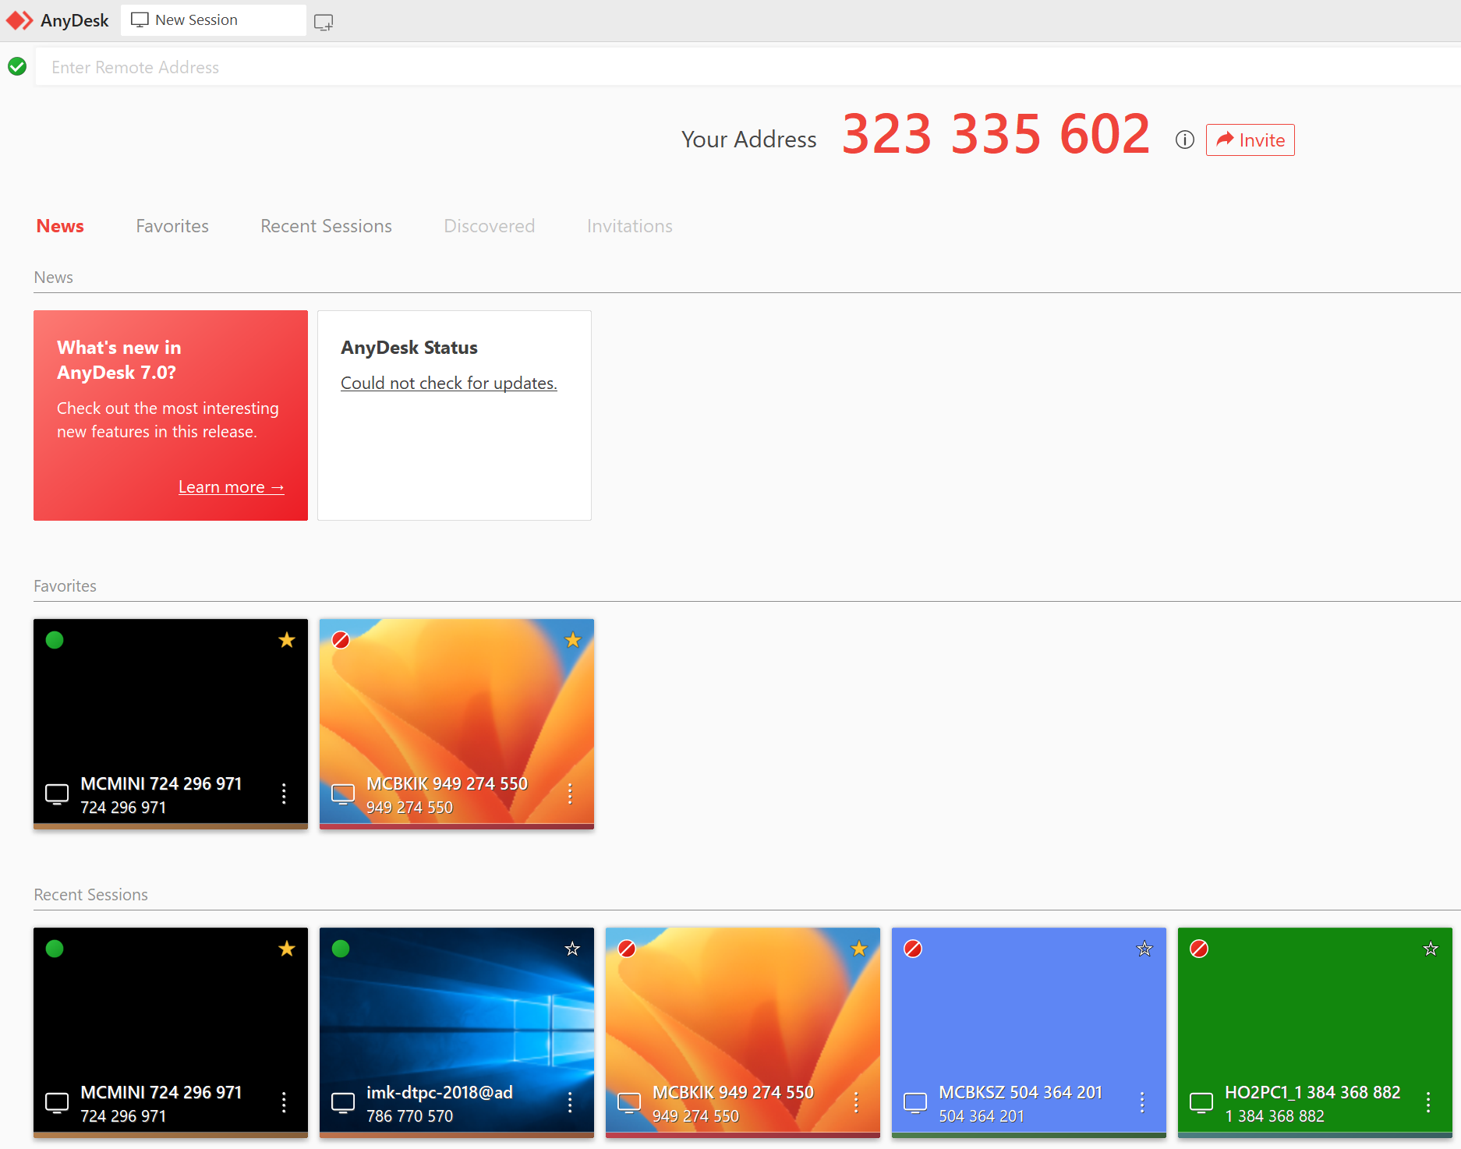Viewport: 1461px width, 1149px height.
Task: Click address 786 770 570 text
Action: [x=410, y=1116]
